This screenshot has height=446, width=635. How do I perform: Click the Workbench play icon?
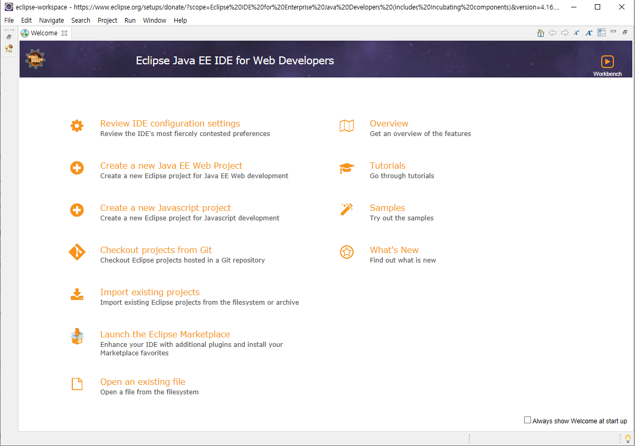(x=608, y=61)
